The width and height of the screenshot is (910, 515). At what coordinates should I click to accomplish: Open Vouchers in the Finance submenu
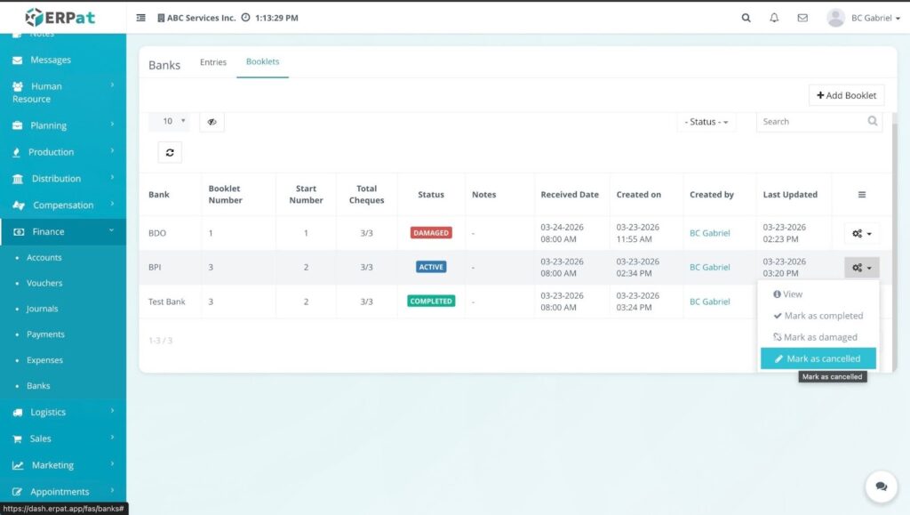44,283
